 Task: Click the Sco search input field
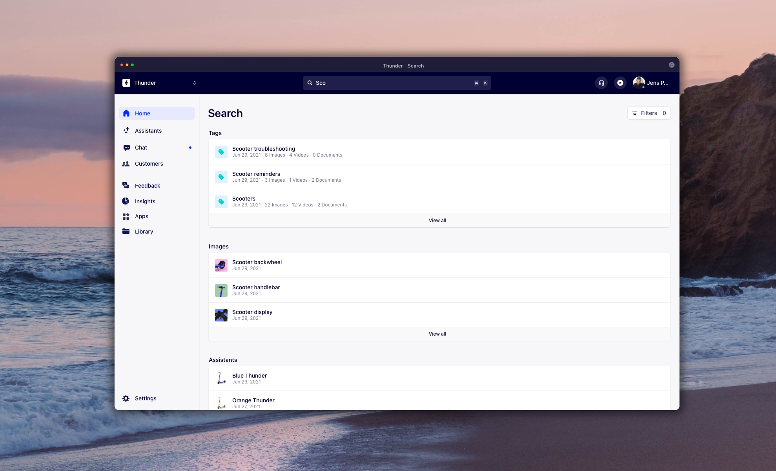pyautogui.click(x=392, y=83)
